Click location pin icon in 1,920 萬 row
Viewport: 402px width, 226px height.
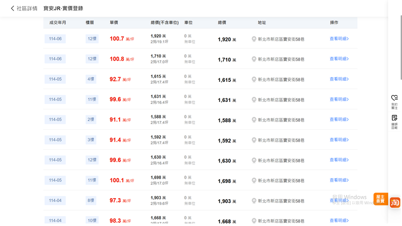point(254,39)
